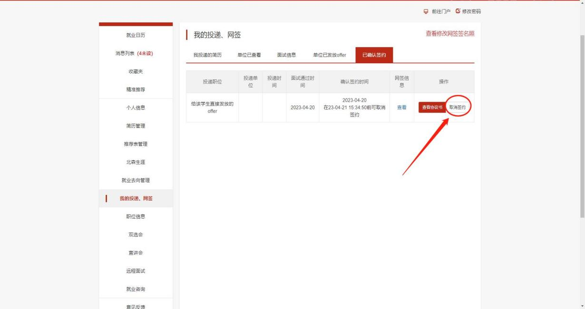Image resolution: width=585 pixels, height=309 pixels.
Task: Go to 收藏夹 in sidebar
Action: click(x=136, y=71)
